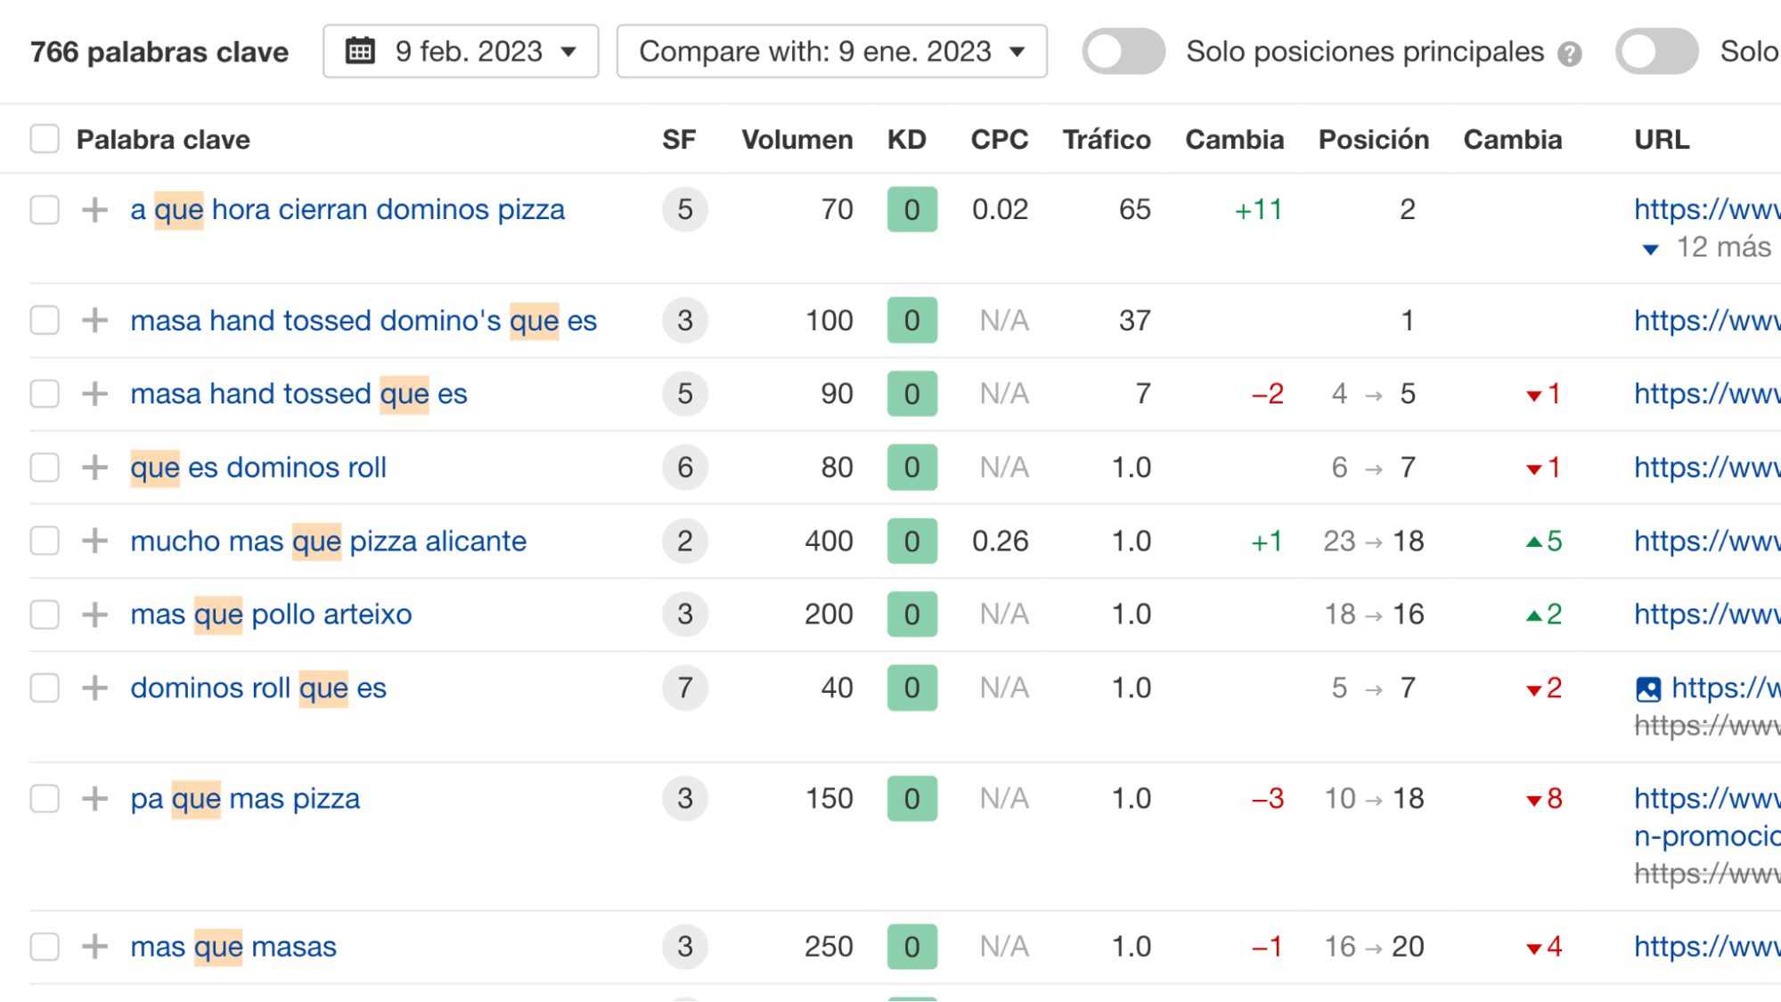1781x1002 pixels.
Task: Click the KD badge for "que es dominos roll"
Action: 911,467
